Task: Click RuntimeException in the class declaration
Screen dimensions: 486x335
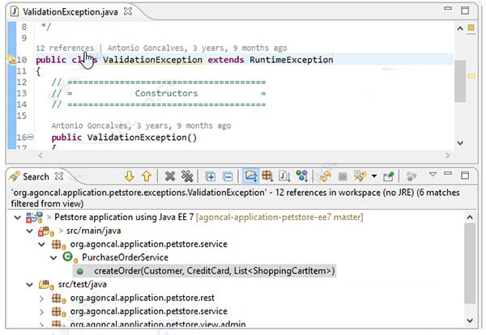Action: coord(292,59)
